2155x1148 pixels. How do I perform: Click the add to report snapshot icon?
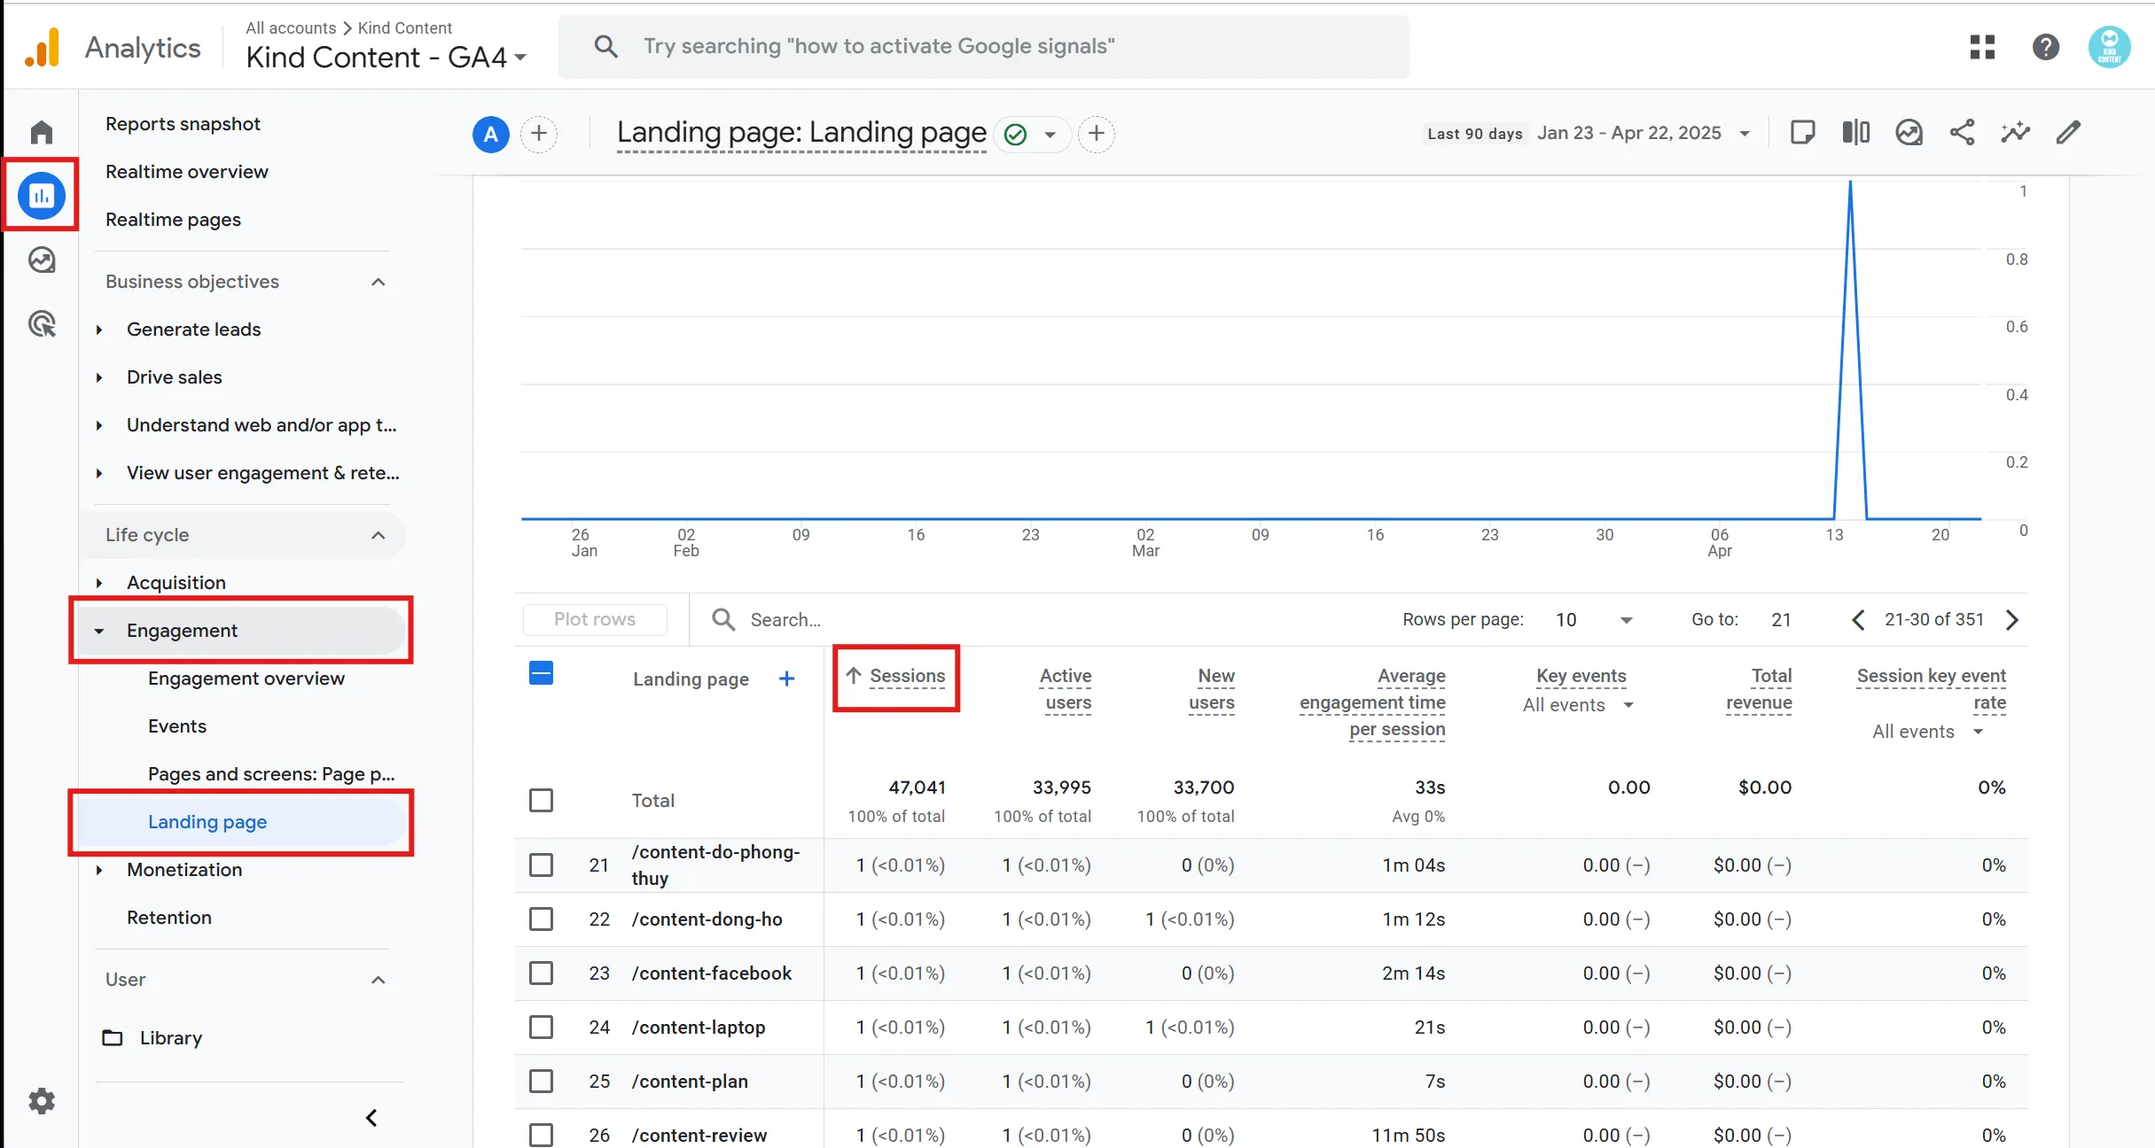1909,133
